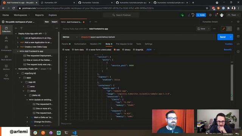Image resolution: width=242 pixels, height=136 pixels.
Task: Collapse Deploy Kube App with API collection
Action: coord(16,34)
